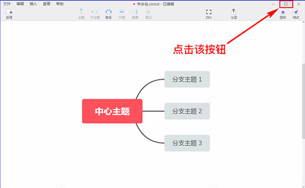The width and height of the screenshot is (305, 188).
Task: Select the 分支主题 1 node
Action: coord(187,79)
